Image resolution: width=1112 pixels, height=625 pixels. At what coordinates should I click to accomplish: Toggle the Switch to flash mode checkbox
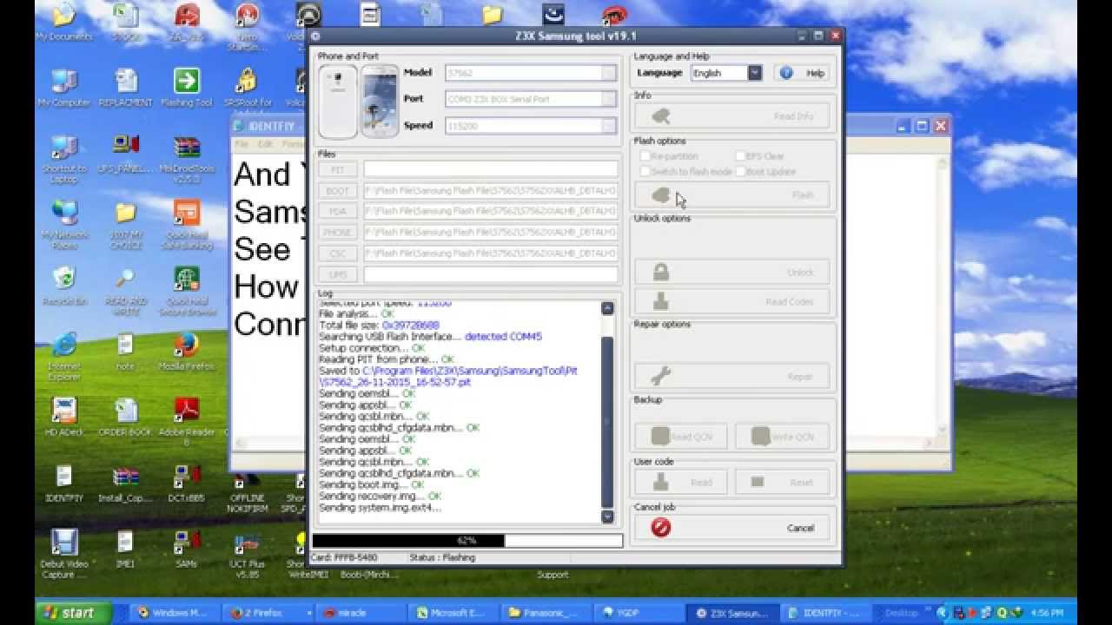pos(645,172)
